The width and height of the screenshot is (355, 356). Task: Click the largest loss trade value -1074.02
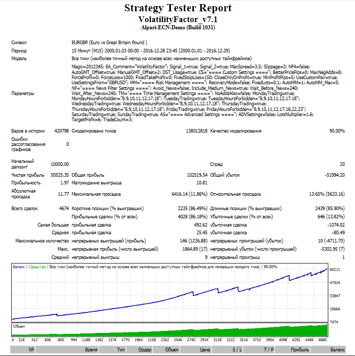tap(336, 225)
